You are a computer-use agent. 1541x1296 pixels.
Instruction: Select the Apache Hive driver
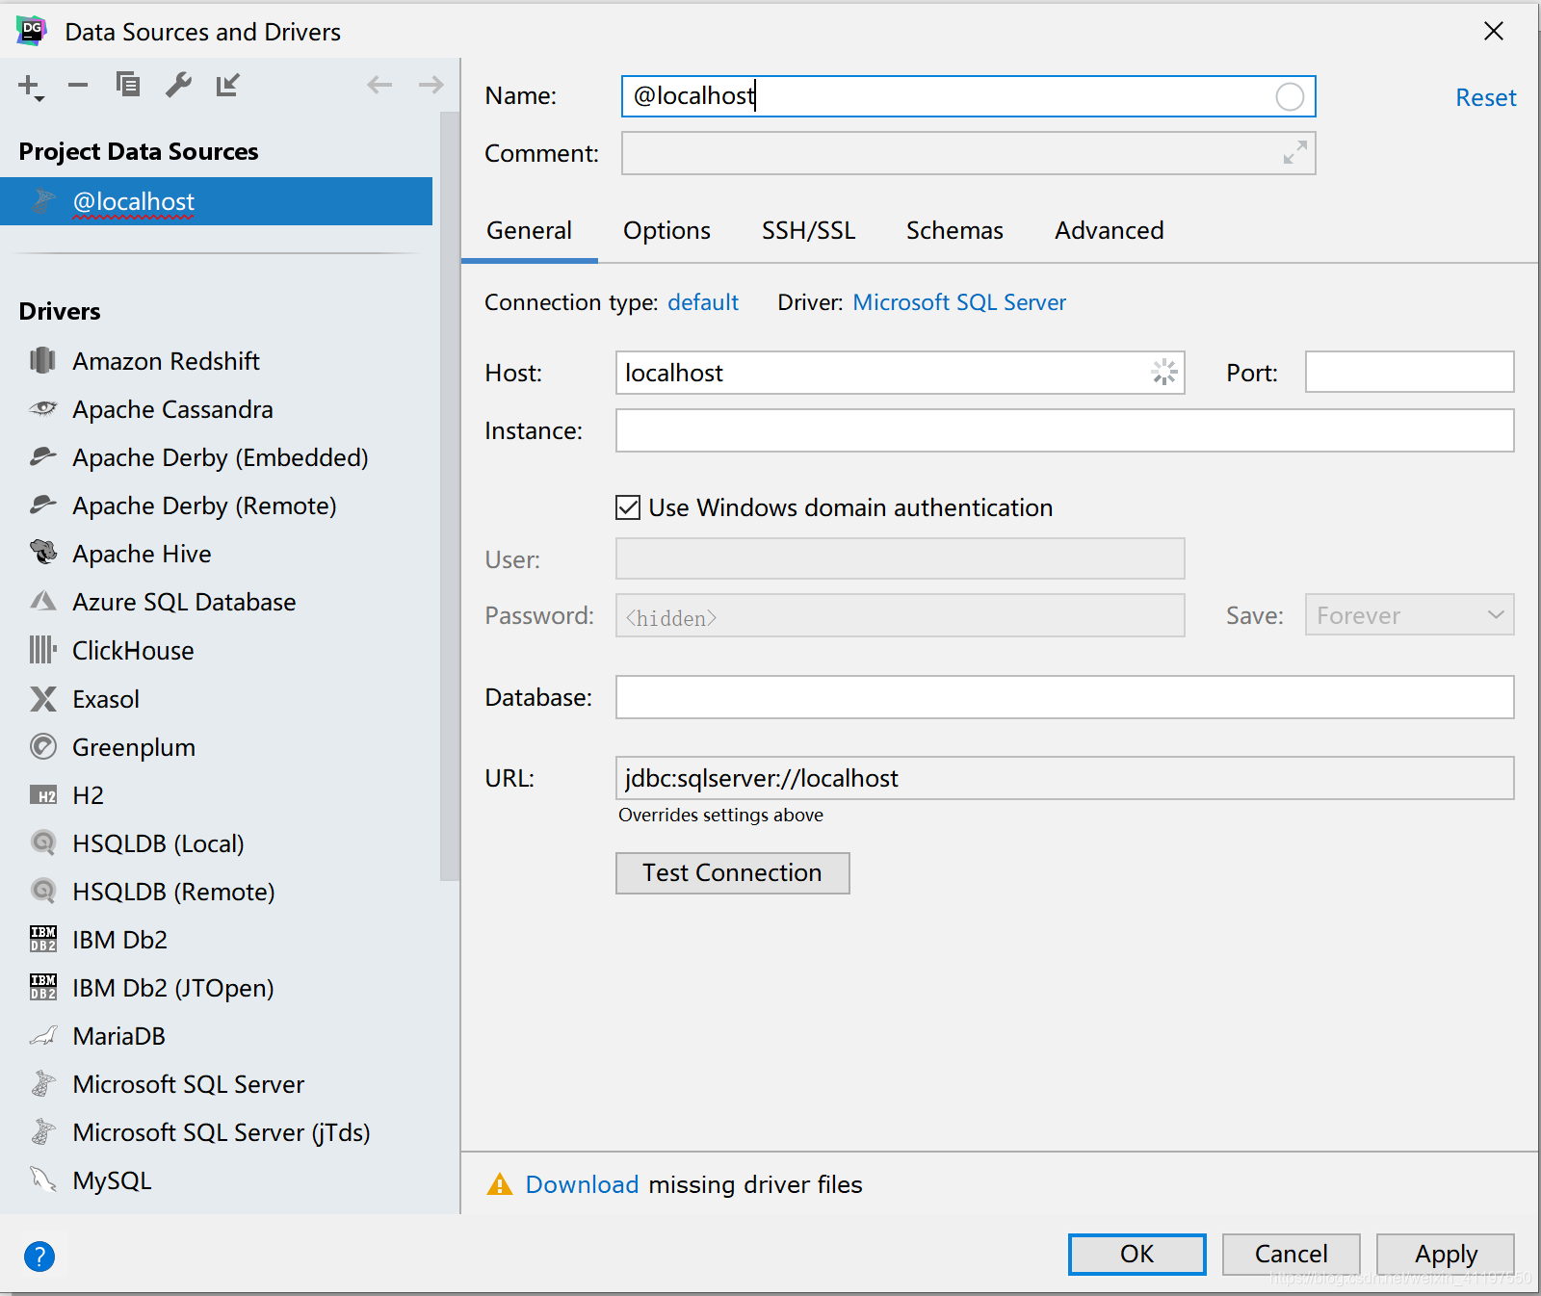point(141,553)
